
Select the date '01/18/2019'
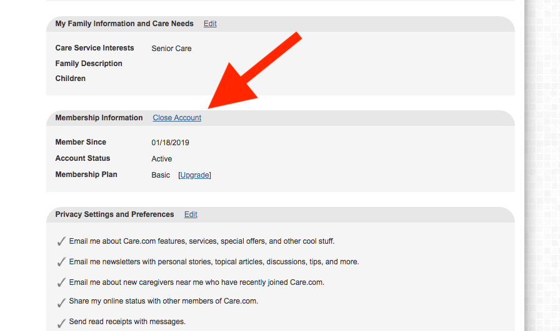171,143
